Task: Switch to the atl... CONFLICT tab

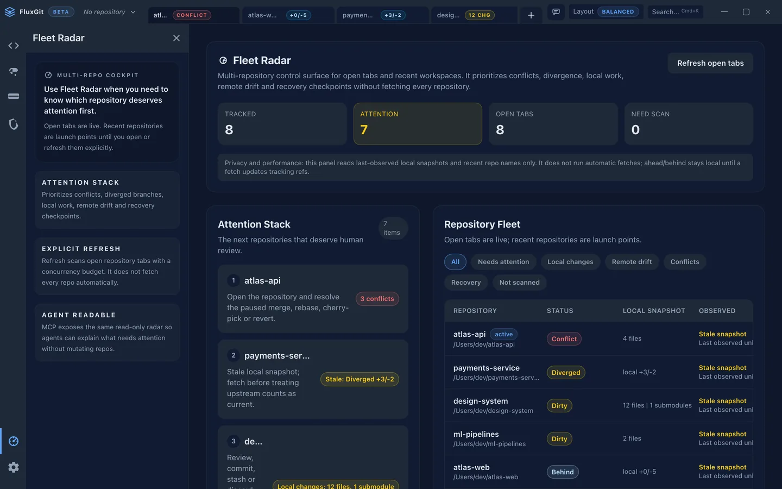Action: tap(194, 15)
